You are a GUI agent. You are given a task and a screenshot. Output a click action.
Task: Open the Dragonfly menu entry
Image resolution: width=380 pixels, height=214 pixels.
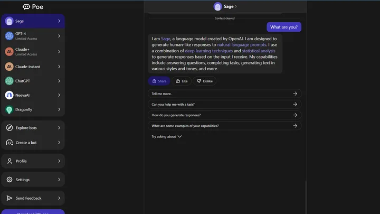tap(33, 109)
